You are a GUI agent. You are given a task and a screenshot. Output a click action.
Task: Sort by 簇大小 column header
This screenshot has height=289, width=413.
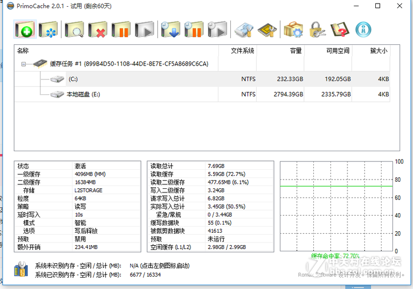tap(371, 51)
